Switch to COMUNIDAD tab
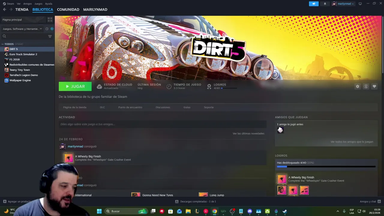The height and width of the screenshot is (216, 384). [68, 10]
